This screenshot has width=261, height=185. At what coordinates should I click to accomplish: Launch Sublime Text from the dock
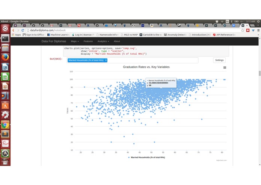click(x=5, y=134)
